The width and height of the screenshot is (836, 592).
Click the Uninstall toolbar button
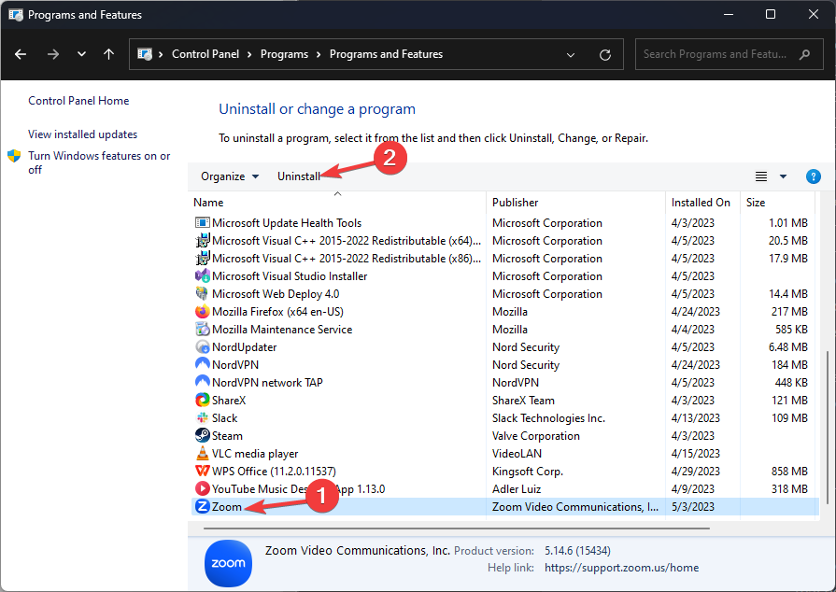299,176
